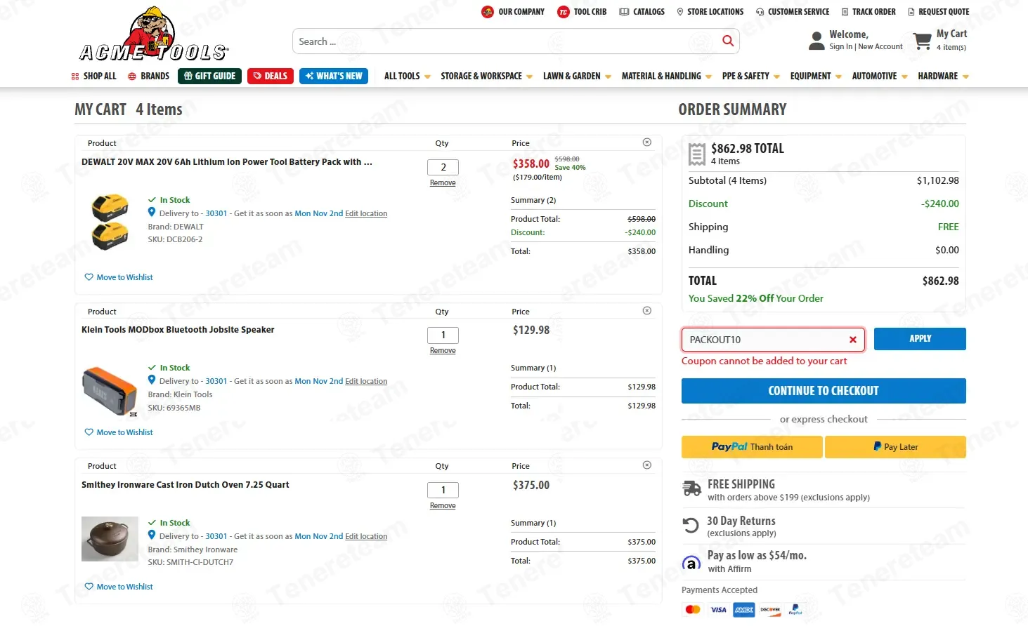Screen dimensions: 1028x626
Task: Open the Brands menu item
Action: pyautogui.click(x=148, y=76)
